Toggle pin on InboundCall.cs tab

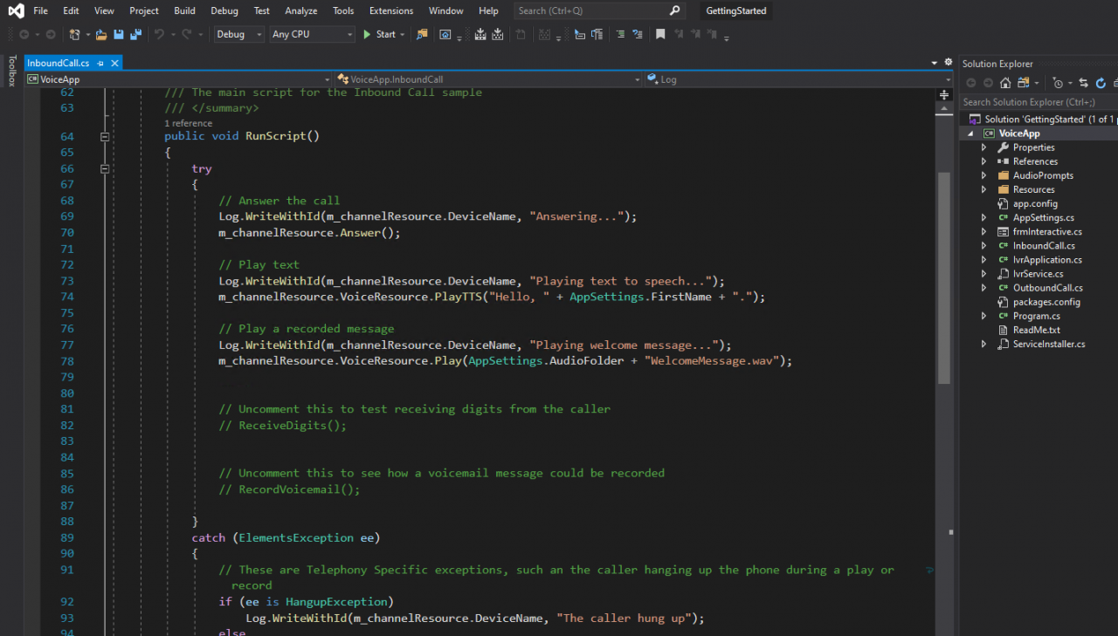tap(100, 64)
